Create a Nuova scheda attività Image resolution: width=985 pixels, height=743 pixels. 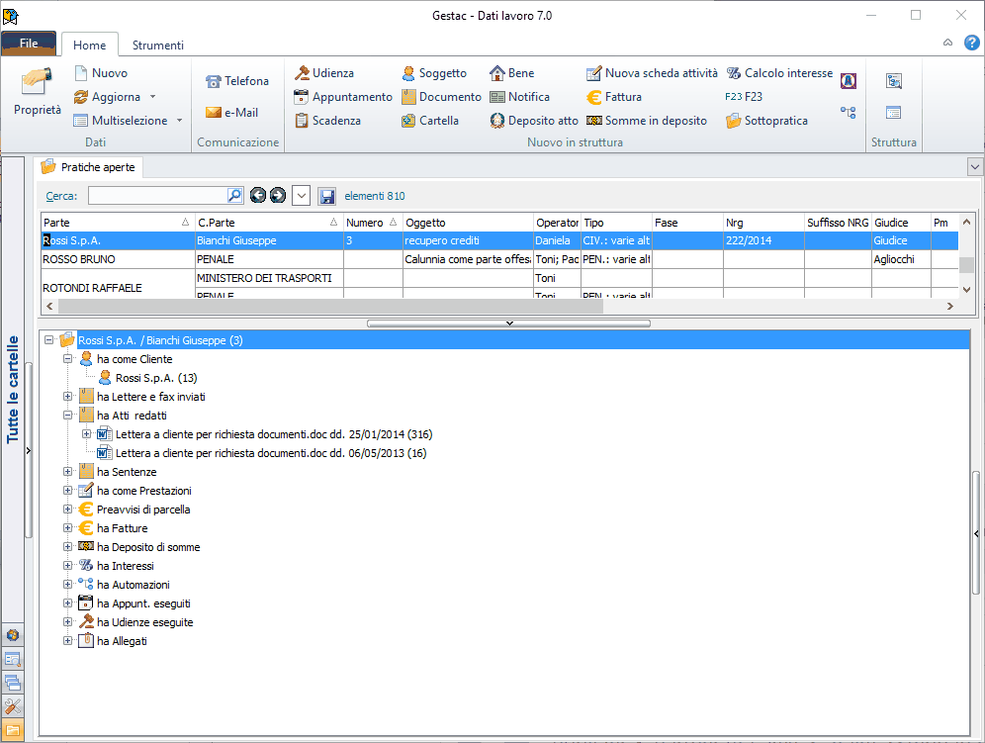click(652, 73)
